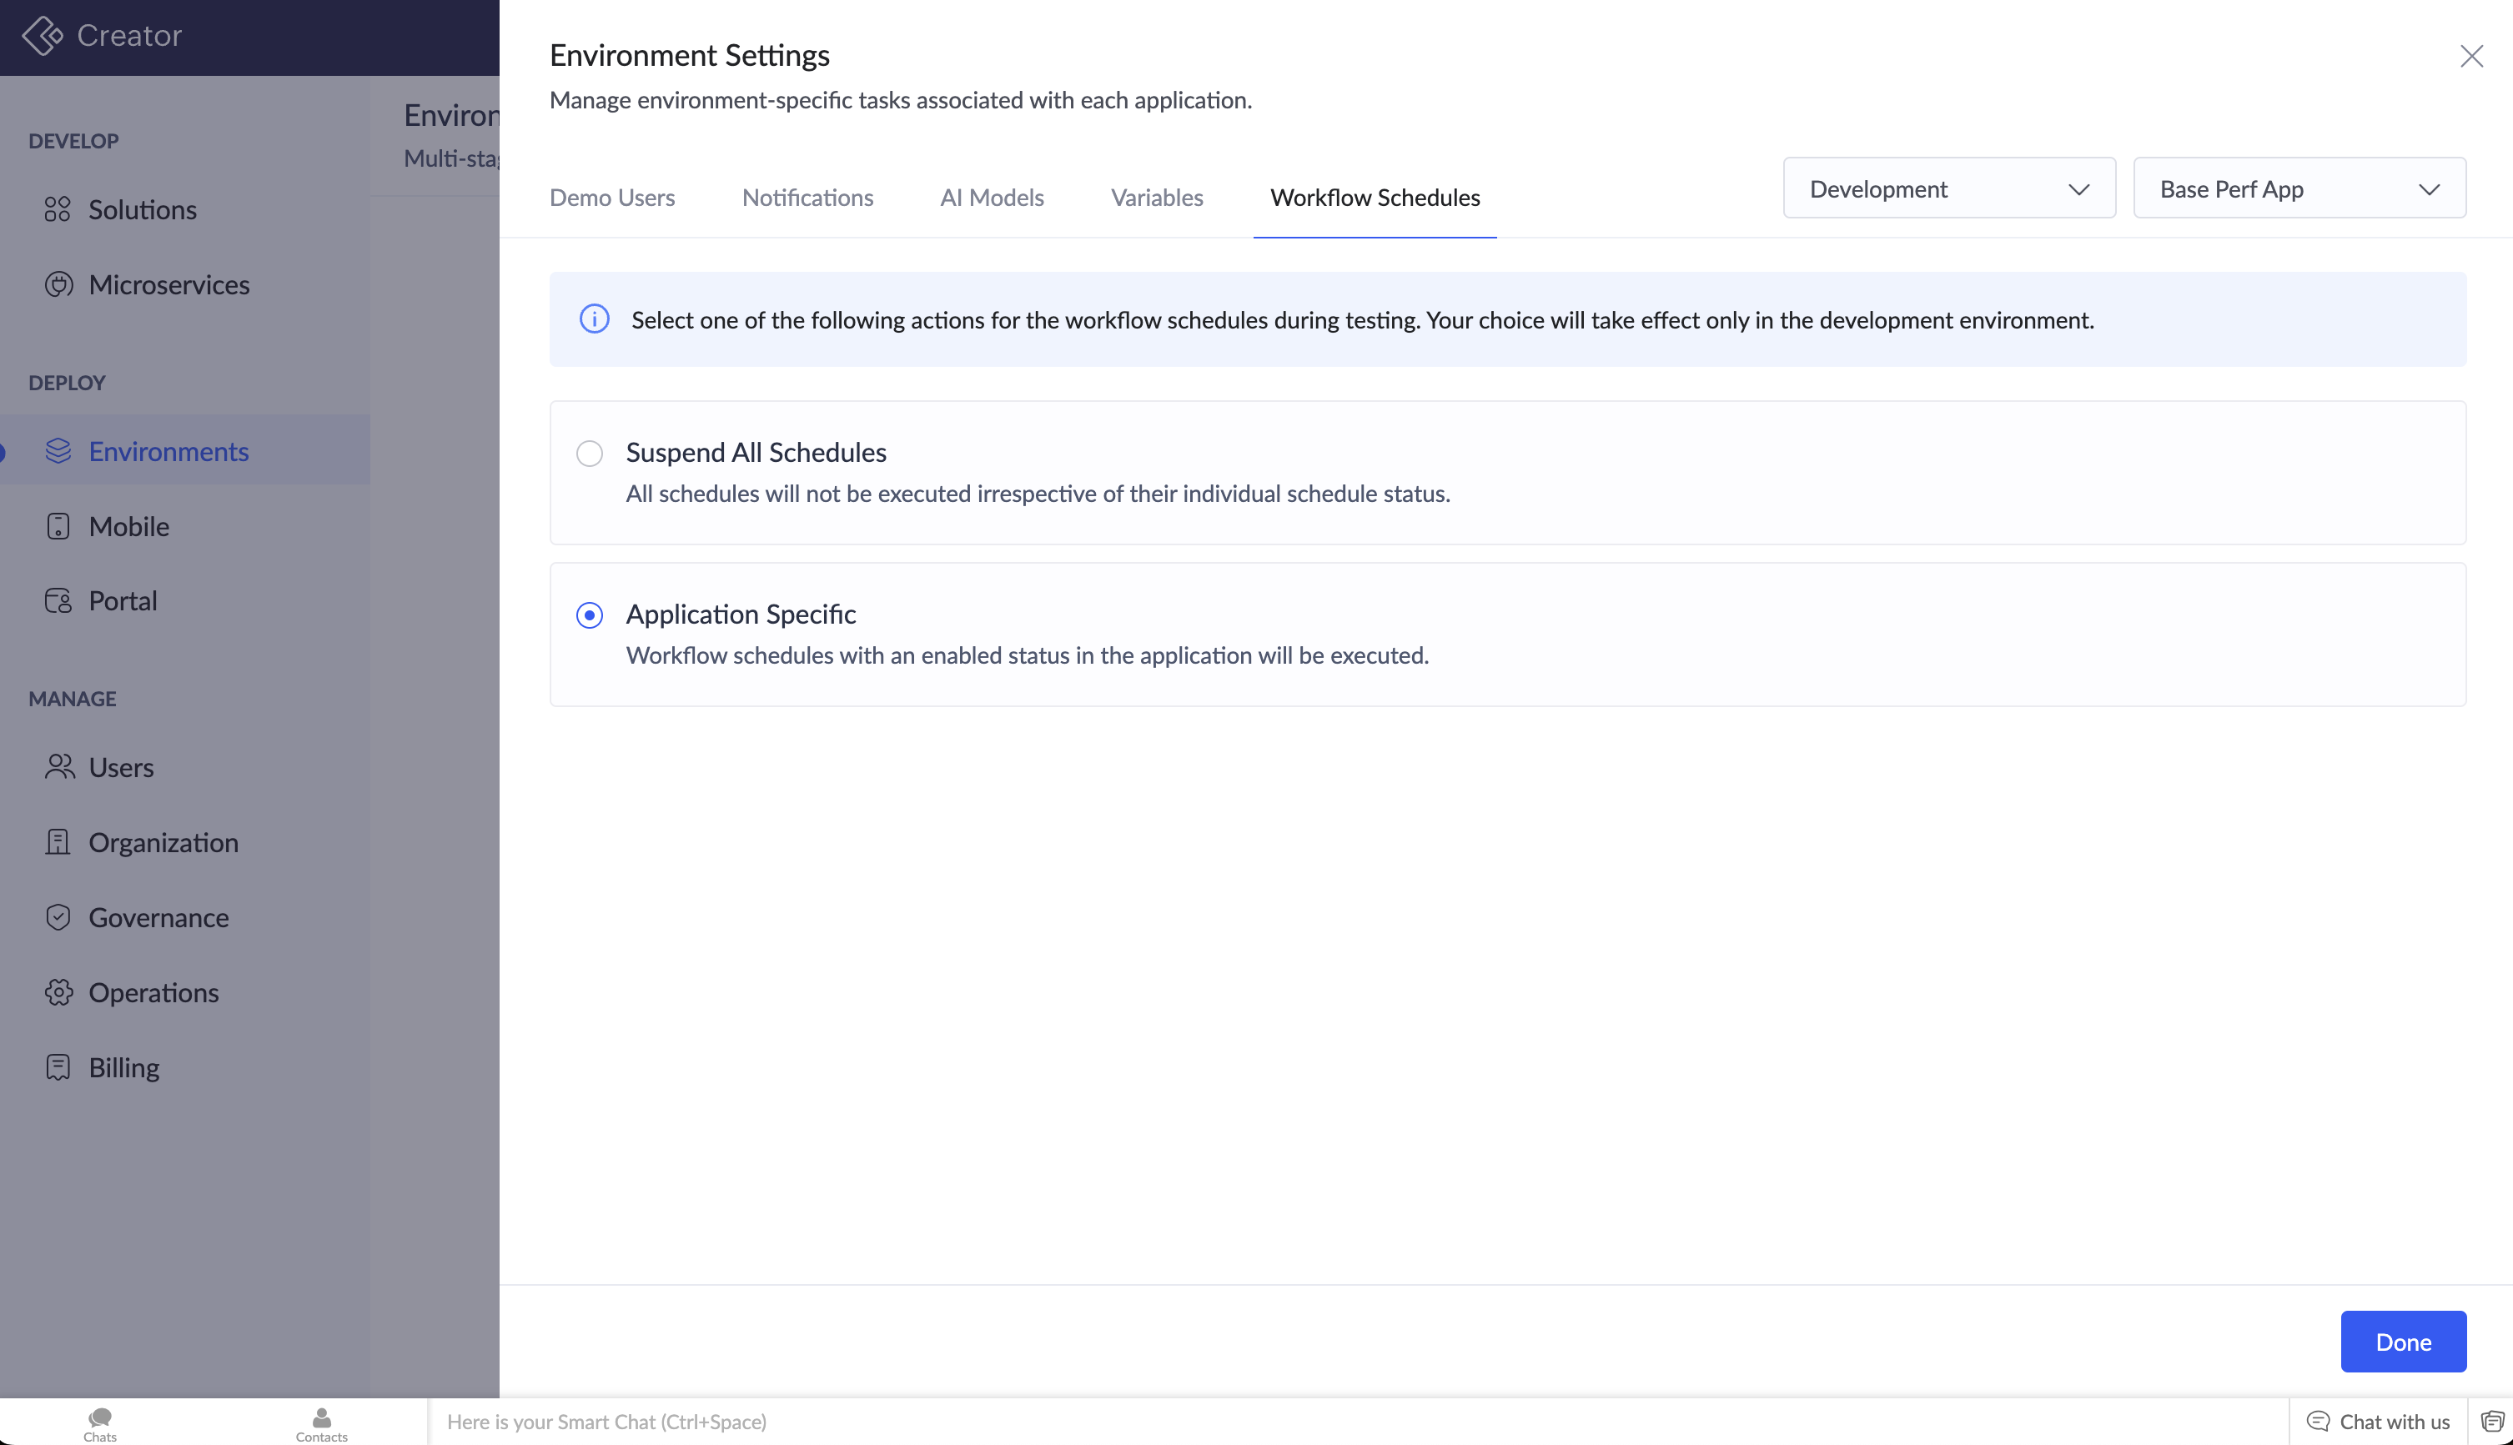Click the Portal icon in sidebar
This screenshot has width=2513, height=1445.
58,600
